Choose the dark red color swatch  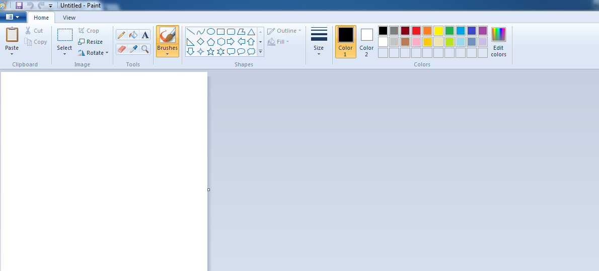pos(405,31)
